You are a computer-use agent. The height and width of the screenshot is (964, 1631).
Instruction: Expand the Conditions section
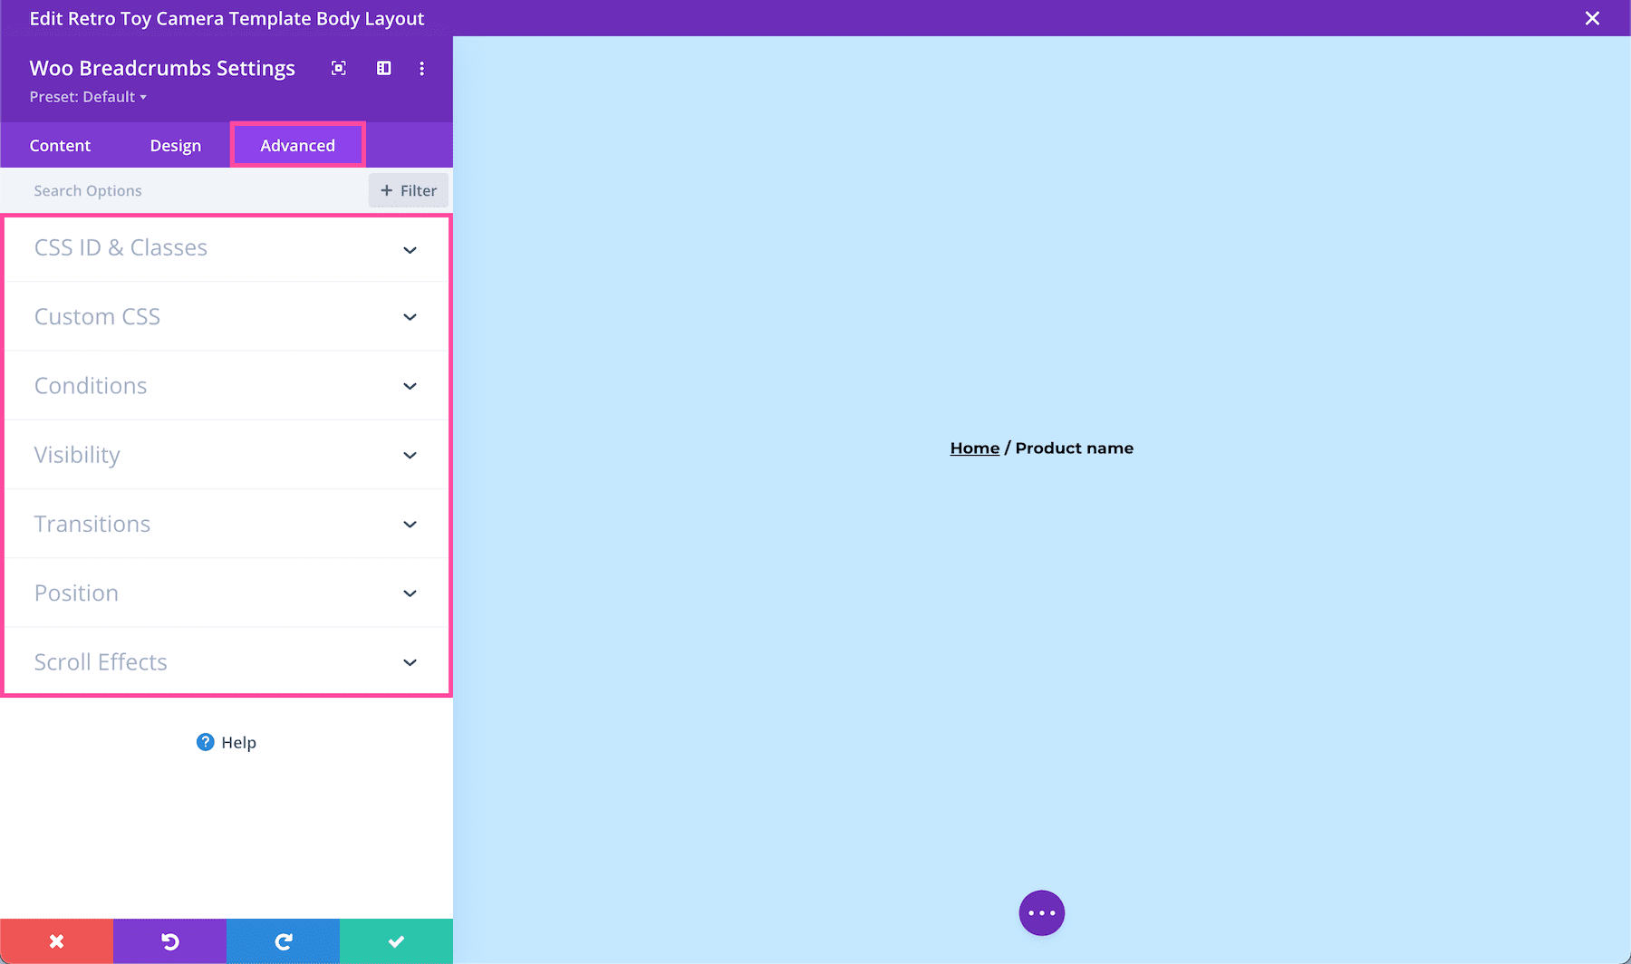(227, 385)
